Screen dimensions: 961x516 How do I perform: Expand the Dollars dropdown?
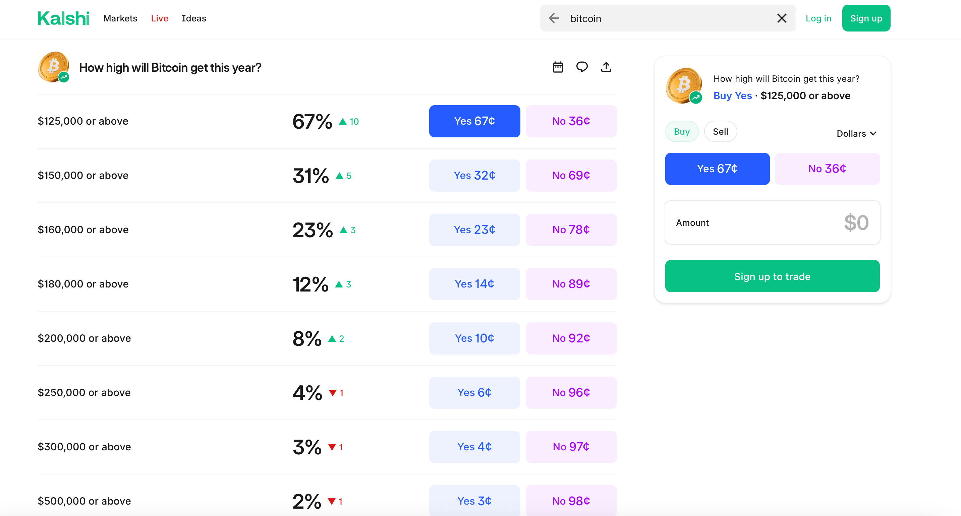[856, 133]
